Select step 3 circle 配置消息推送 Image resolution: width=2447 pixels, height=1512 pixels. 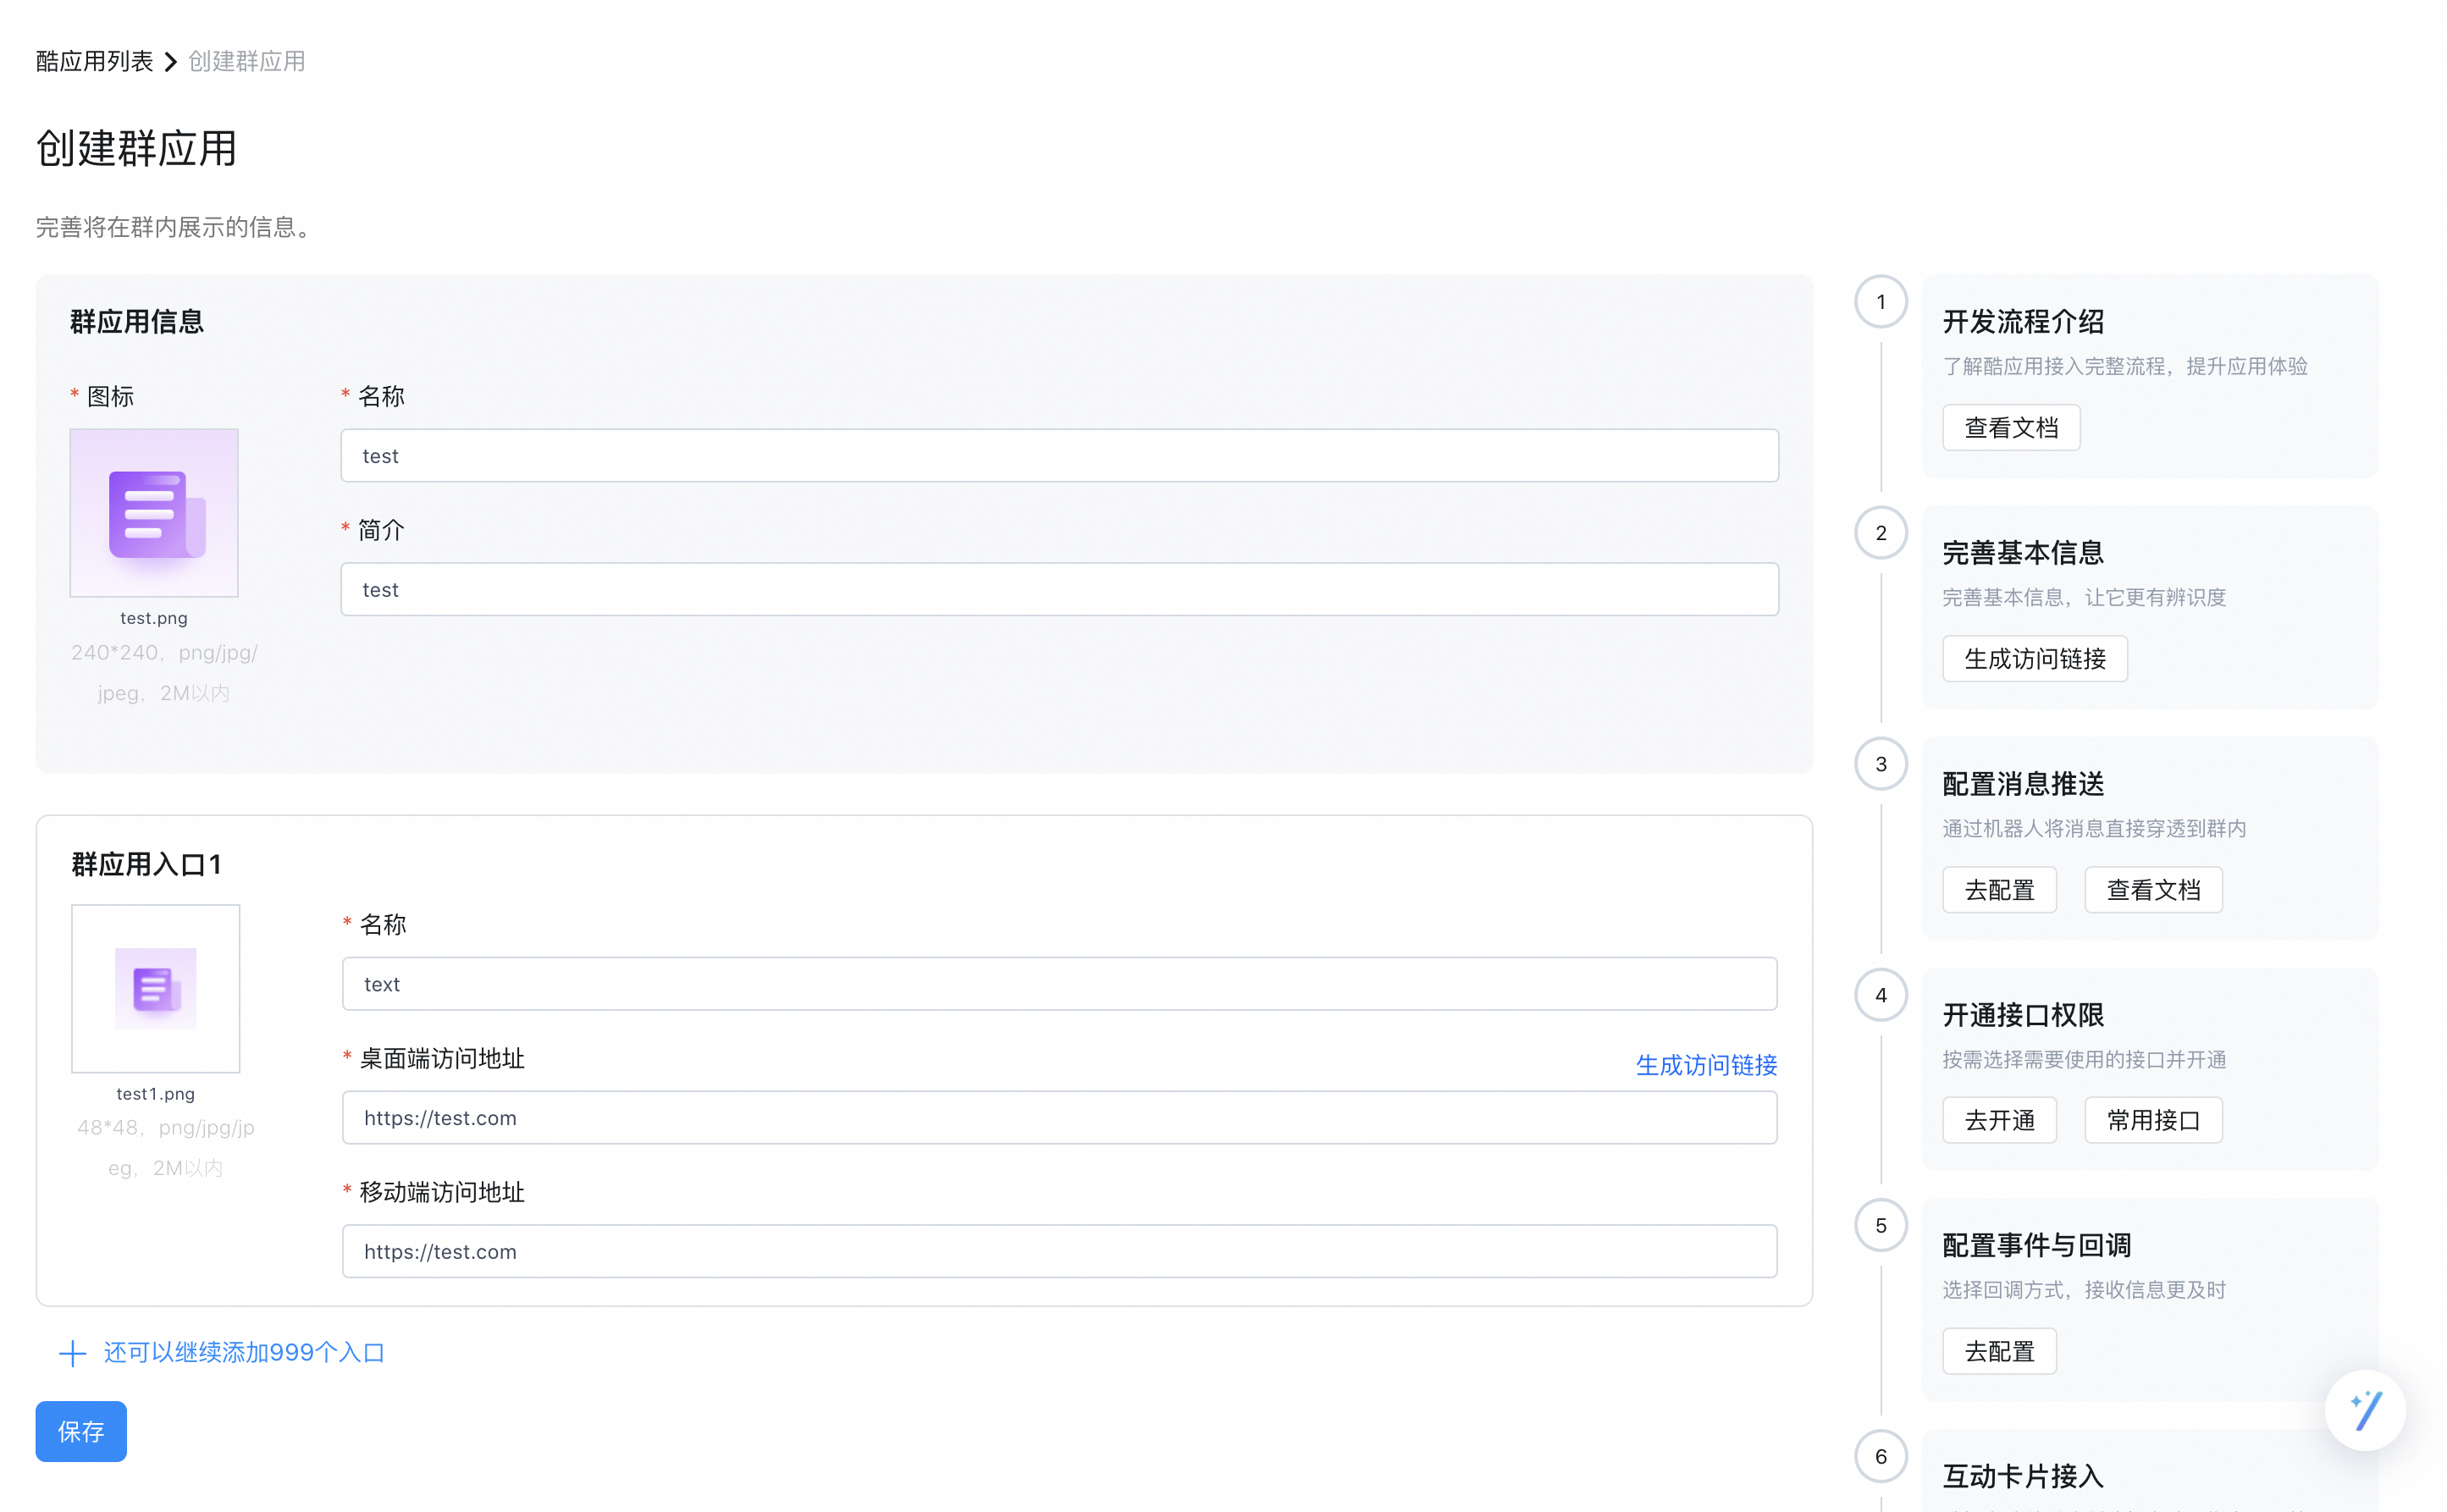point(1881,764)
